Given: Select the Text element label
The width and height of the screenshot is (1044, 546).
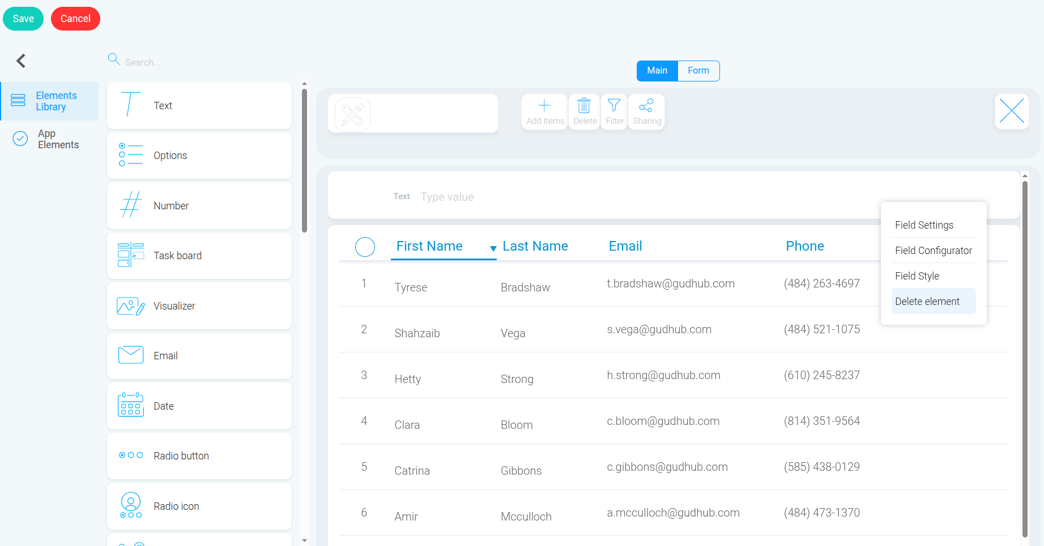Looking at the screenshot, I should pyautogui.click(x=163, y=106).
